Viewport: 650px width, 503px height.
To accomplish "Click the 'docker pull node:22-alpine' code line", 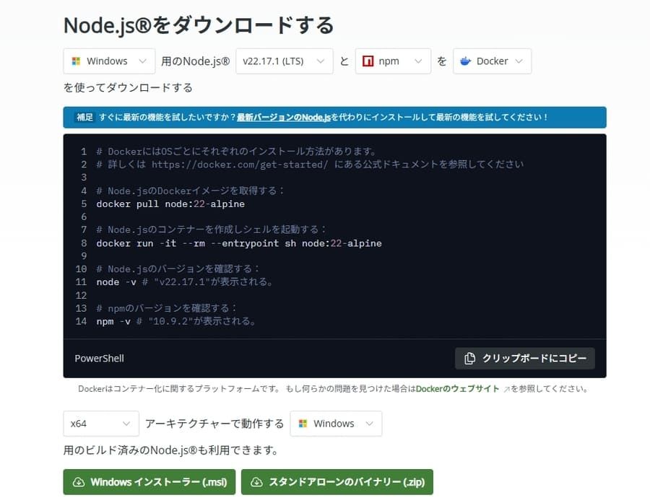I will tap(170, 204).
